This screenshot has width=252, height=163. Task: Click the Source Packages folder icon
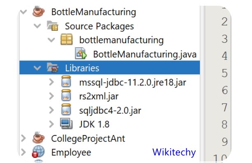(52, 26)
